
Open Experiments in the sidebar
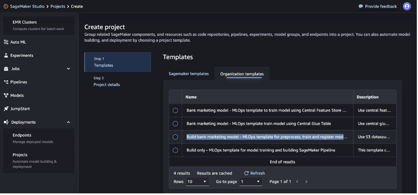click(x=22, y=56)
